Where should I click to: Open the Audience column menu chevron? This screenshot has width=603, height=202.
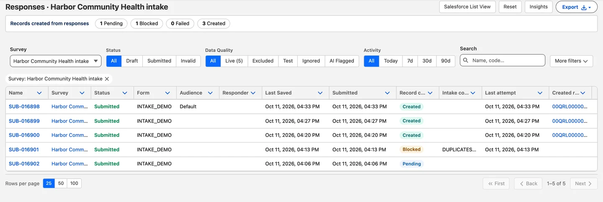pyautogui.click(x=210, y=93)
